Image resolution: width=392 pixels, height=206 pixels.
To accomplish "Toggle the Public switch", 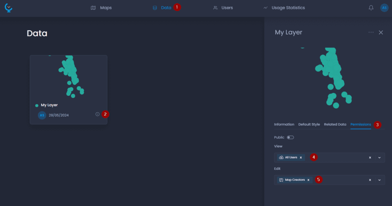I will click(290, 137).
